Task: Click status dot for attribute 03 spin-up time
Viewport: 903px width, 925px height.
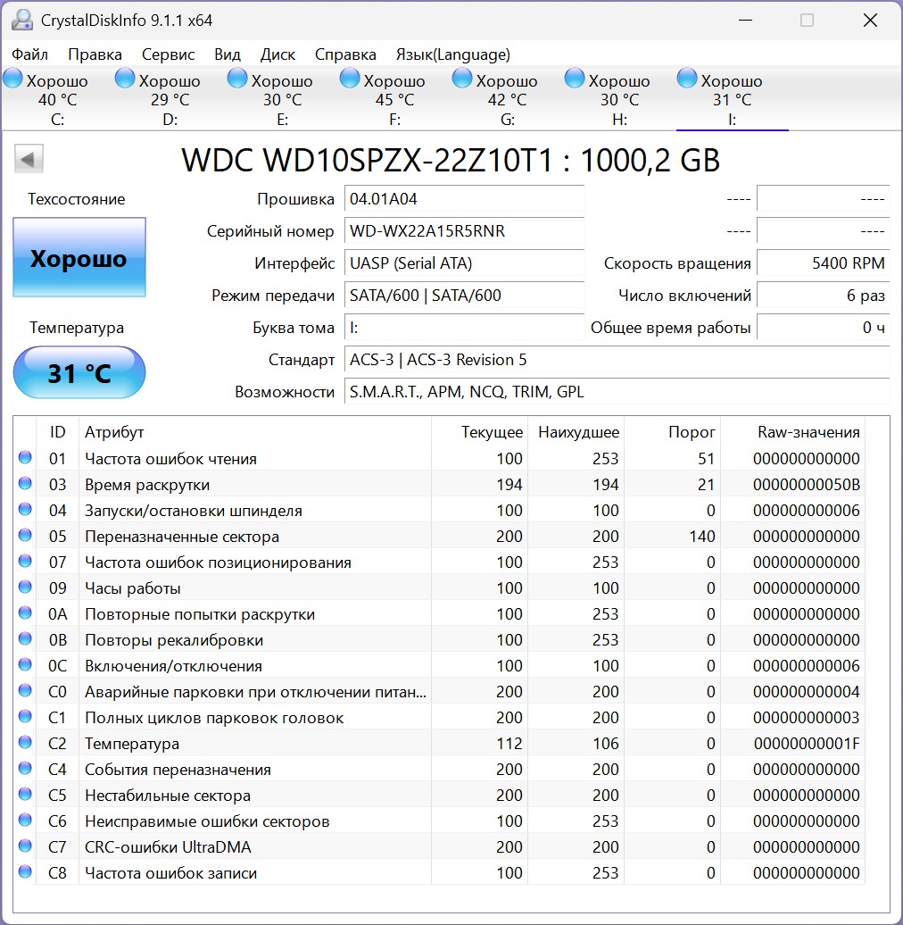Action: click(x=25, y=483)
